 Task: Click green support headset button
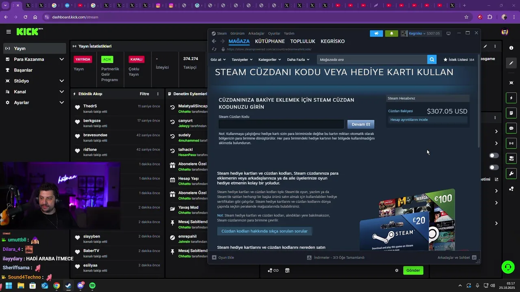coord(508,267)
